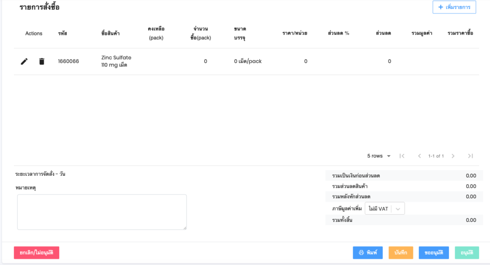This screenshot has width=490, height=265.
Task: Go to next page of table
Action: click(x=453, y=156)
